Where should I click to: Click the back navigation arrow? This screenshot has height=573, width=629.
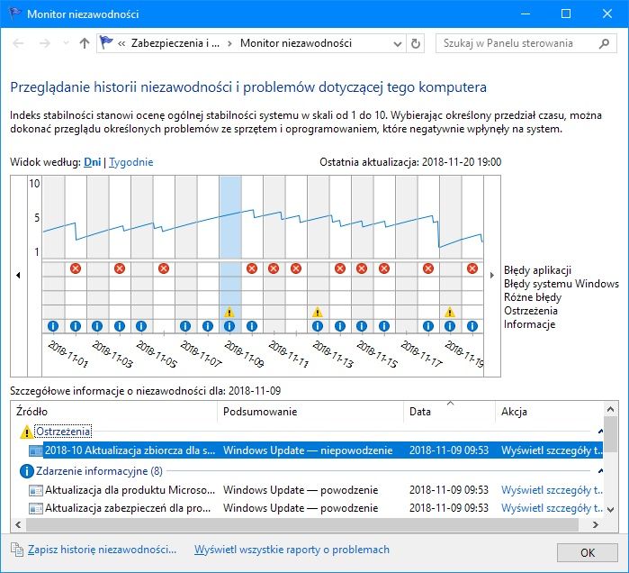point(19,43)
